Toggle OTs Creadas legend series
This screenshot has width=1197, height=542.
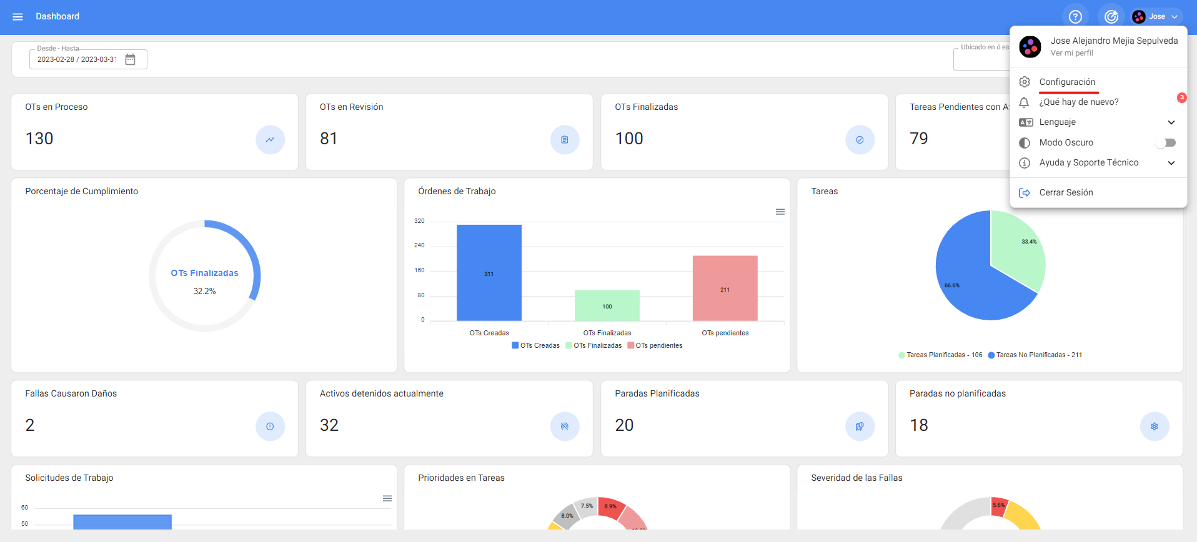535,345
